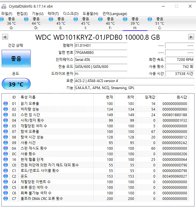Click rotation speed value 7200 RPM
The width and height of the screenshot is (196, 207).
click(x=180, y=60)
